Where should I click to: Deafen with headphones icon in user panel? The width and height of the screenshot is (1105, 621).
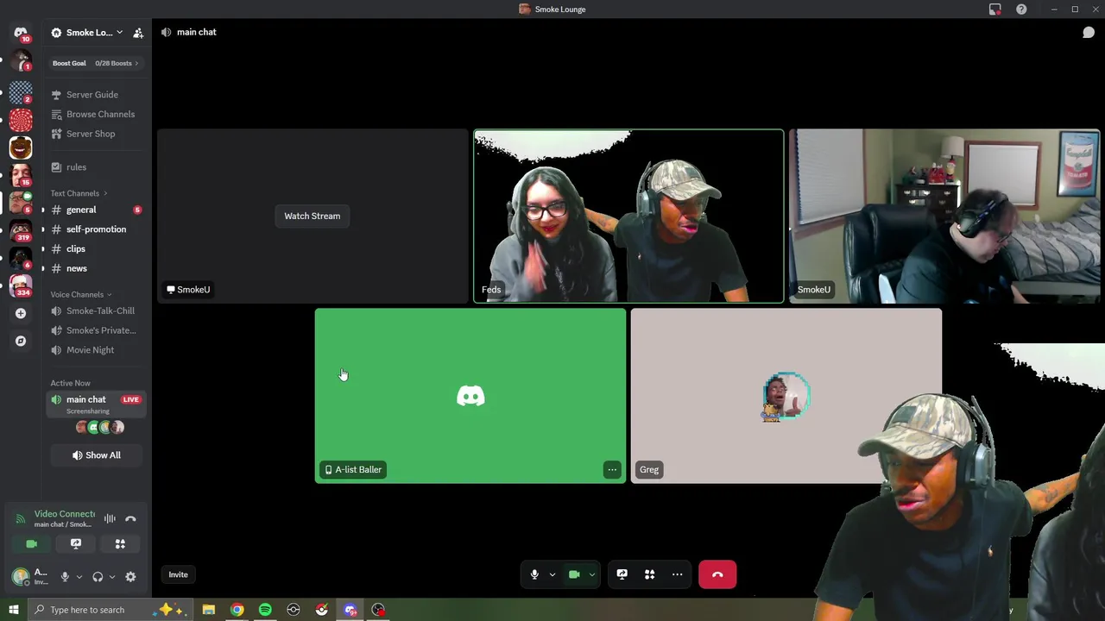(98, 577)
